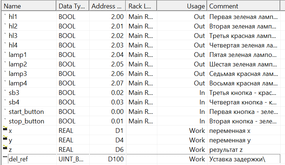Click address cell D4

pyautogui.click(x=119, y=140)
